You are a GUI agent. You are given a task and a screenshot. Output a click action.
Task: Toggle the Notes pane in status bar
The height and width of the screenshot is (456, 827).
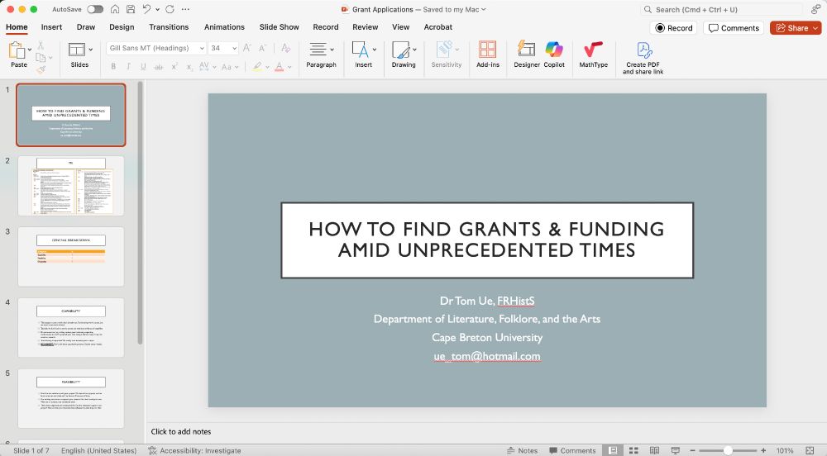[x=521, y=450]
